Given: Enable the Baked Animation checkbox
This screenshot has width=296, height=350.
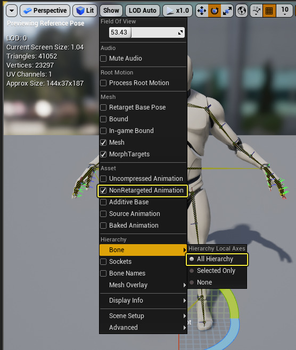Looking at the screenshot, I should [103, 226].
